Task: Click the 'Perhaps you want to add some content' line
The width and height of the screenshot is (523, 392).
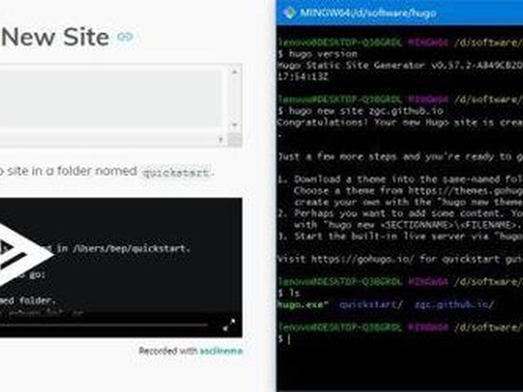Action: pos(400,214)
